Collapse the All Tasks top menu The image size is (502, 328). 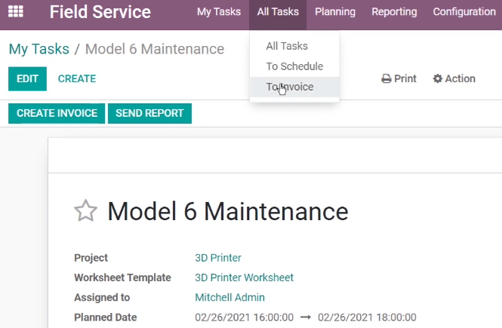tap(278, 12)
